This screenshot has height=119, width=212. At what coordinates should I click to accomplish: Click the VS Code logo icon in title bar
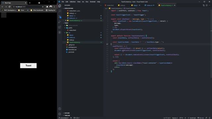[x=59, y=2]
